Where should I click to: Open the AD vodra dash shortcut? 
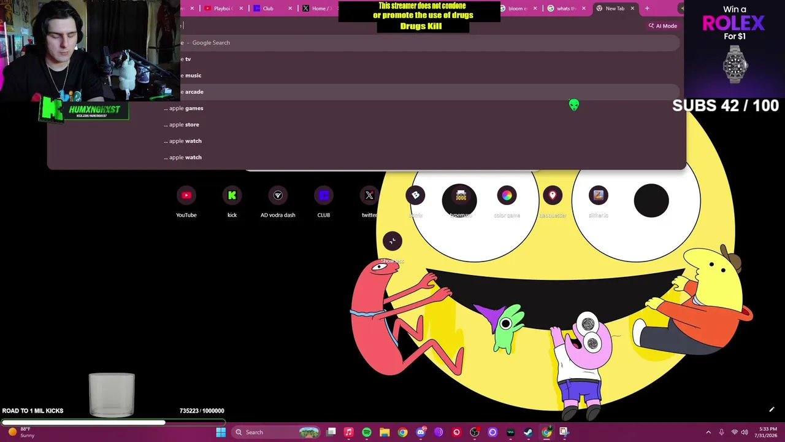coord(278,201)
